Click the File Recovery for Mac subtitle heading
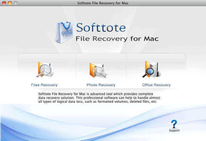This screenshot has height=141, width=206. pos(117,39)
